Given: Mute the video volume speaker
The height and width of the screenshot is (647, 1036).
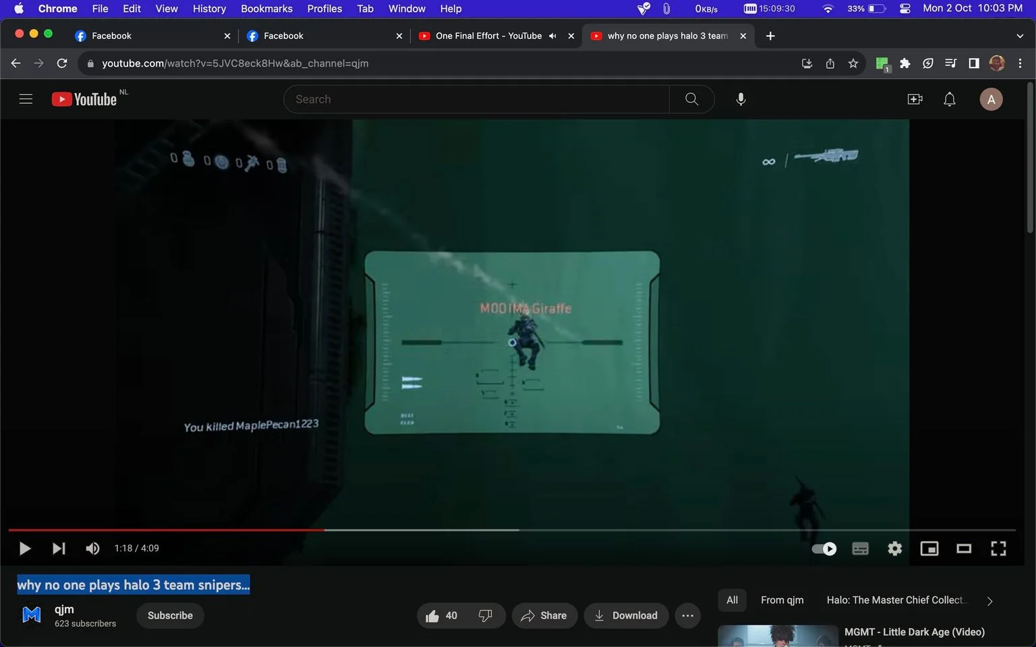Looking at the screenshot, I should (x=92, y=549).
